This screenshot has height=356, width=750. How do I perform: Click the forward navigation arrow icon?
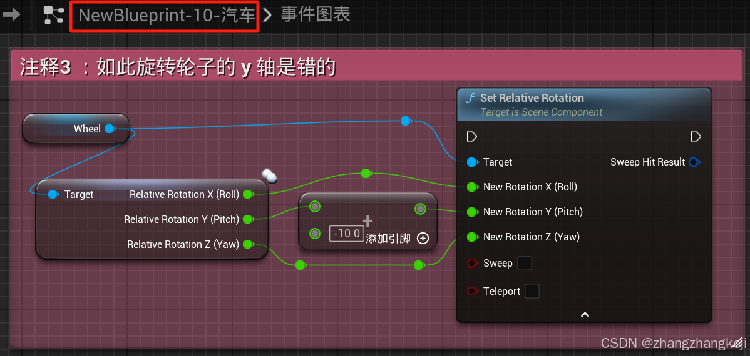[x=11, y=15]
